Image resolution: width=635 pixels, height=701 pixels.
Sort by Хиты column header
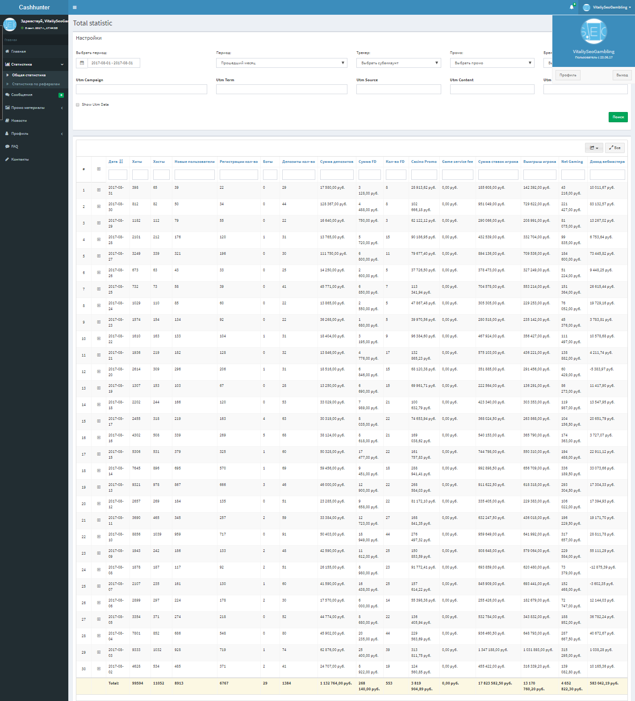coord(137,162)
